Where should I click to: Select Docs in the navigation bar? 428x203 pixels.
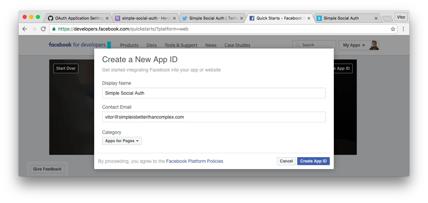151,45
